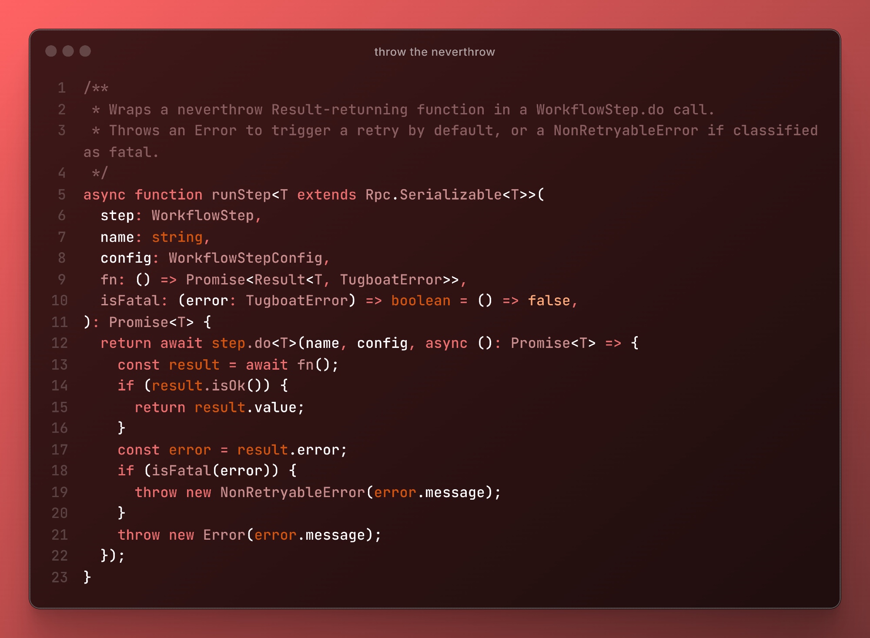Click 'step.do' call on line 12
The height and width of the screenshot is (638, 870).
coord(241,343)
